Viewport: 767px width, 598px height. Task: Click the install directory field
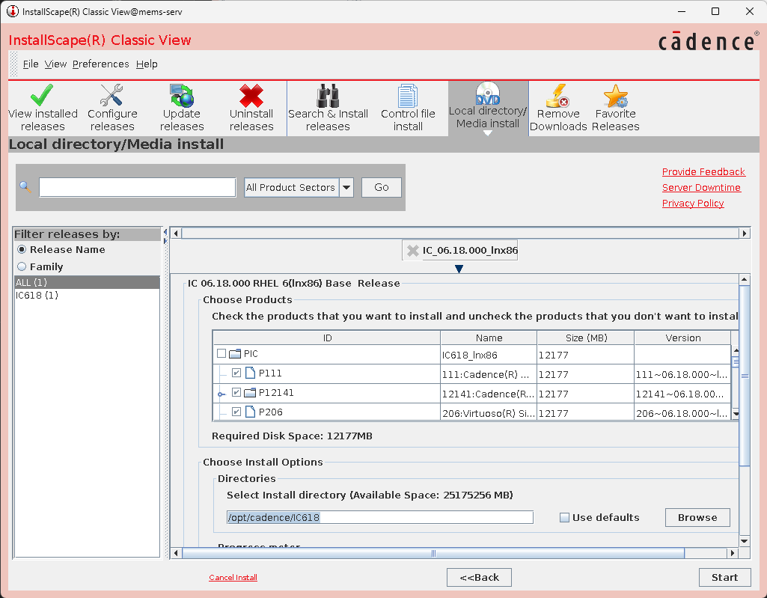380,518
